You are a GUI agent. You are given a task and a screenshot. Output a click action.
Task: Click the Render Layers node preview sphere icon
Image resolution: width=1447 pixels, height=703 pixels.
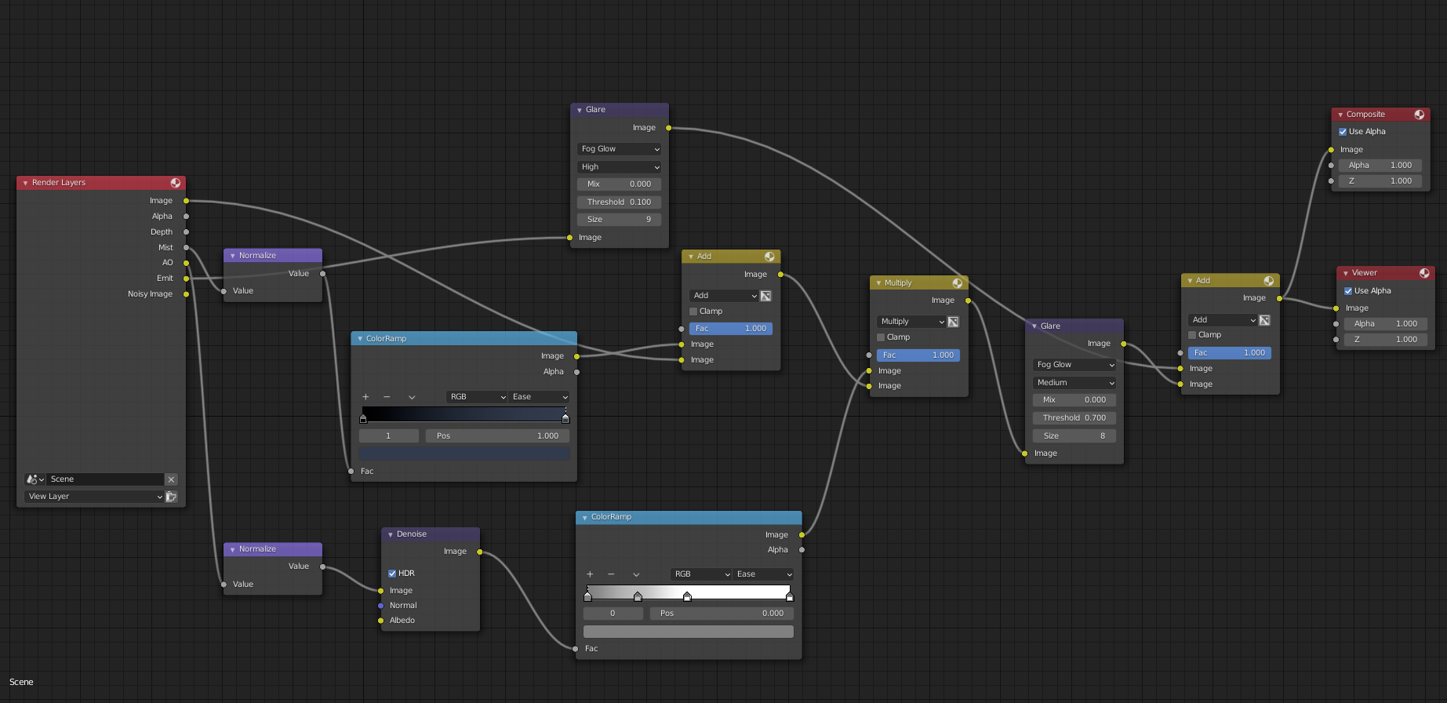[175, 183]
